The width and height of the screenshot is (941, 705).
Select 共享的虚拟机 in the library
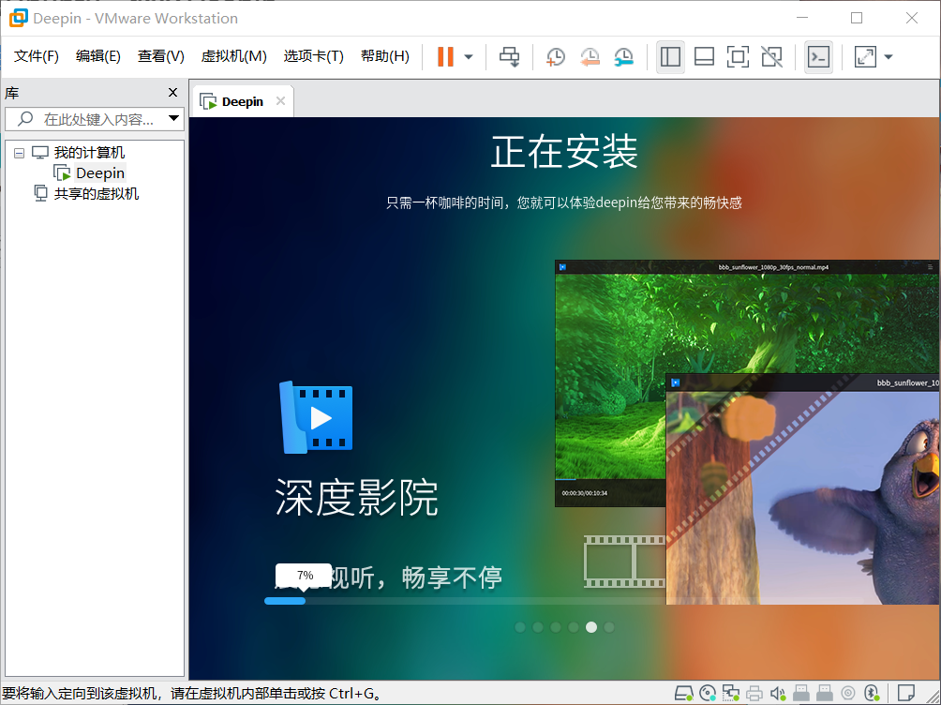point(97,193)
